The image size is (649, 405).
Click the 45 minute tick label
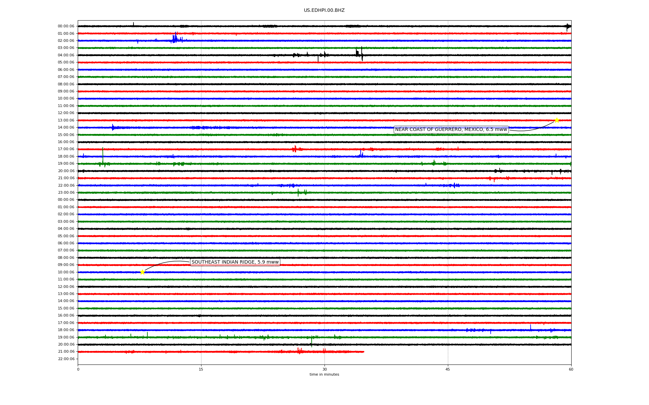[448, 369]
